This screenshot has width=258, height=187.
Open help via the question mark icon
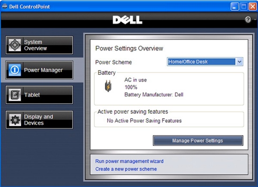248,20
